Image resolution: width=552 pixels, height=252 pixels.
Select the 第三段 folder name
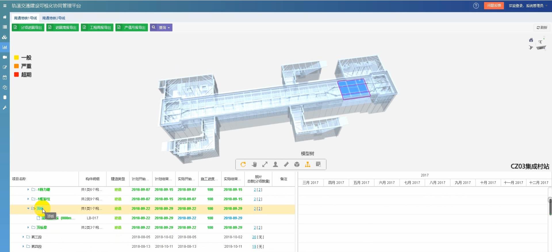tap(37, 237)
